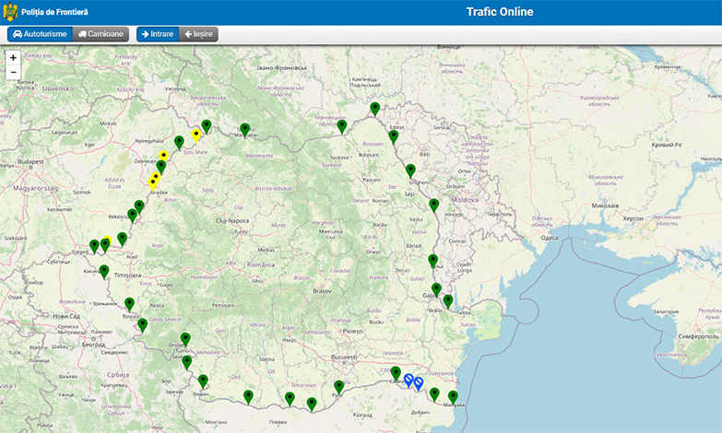The width and height of the screenshot is (722, 433).
Task: Click the Trafic Online page title
Action: (499, 12)
